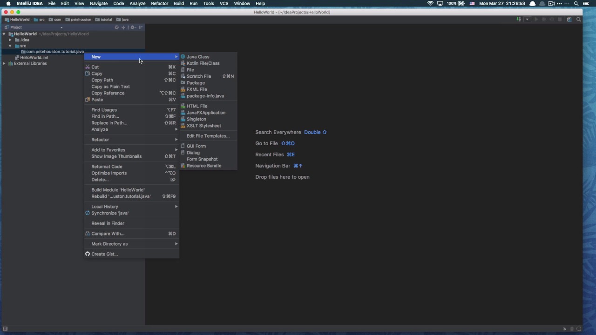Image resolution: width=596 pixels, height=335 pixels.
Task: Collapse the HelloWorld project root node
Action: 4,34
